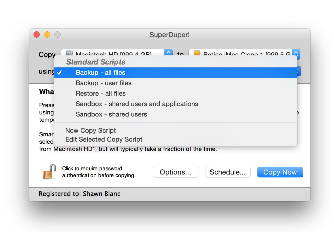Pick 'Sandbox - shared users and applications'

click(x=176, y=104)
